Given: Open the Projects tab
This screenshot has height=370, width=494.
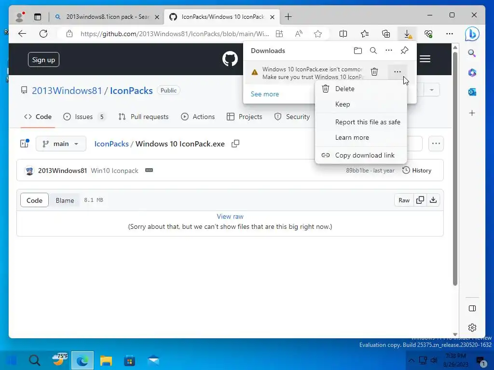Looking at the screenshot, I should click(x=245, y=117).
